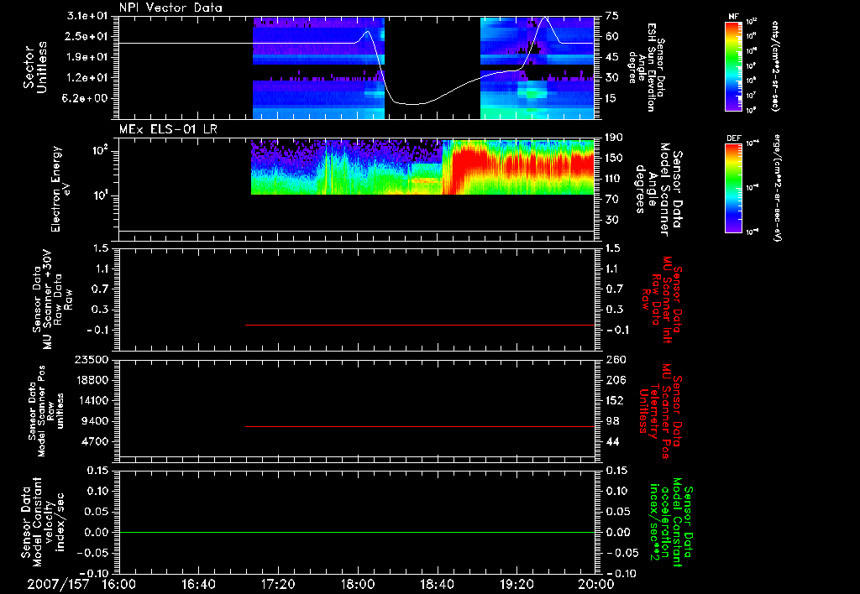Click the "16:00" time axis label
860x594 pixels.
point(119,584)
